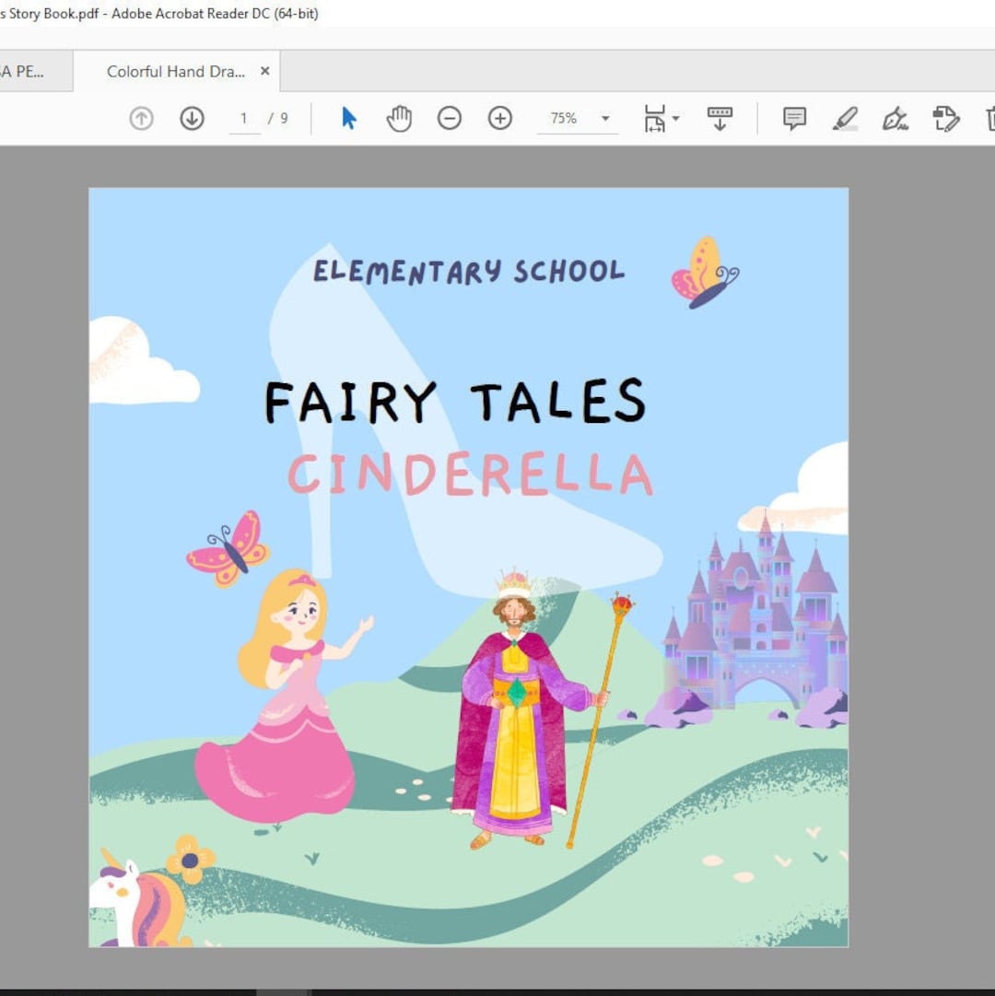
Task: Toggle continuous scrolling mode
Action: [719, 118]
